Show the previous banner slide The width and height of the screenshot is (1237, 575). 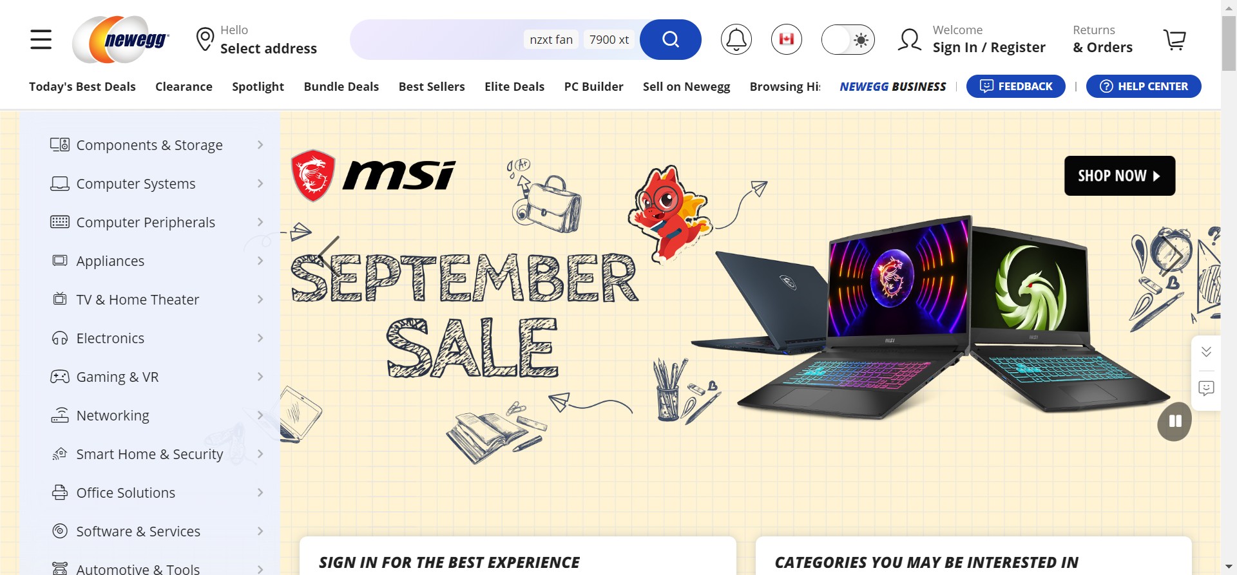329,255
